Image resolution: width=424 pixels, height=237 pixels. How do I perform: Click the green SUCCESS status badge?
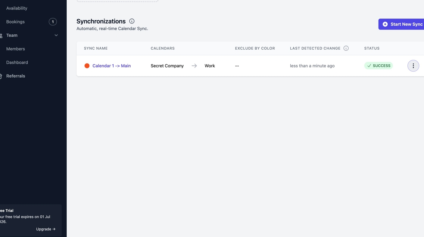[x=379, y=66]
